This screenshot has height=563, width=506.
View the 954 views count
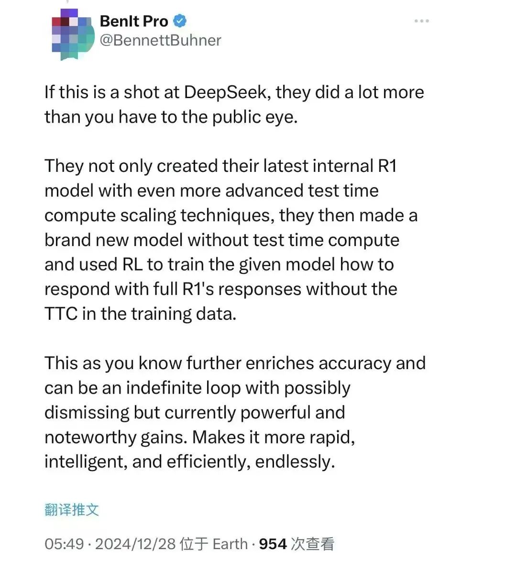(273, 544)
